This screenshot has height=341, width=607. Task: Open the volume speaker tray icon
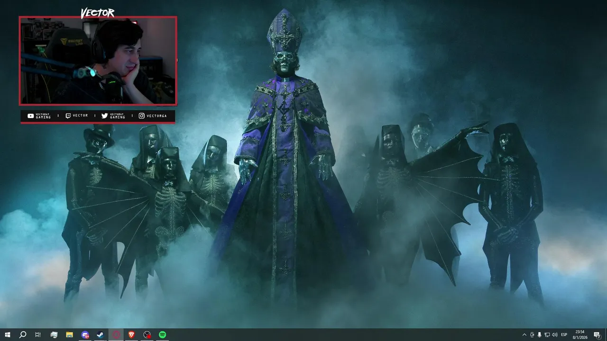(555, 335)
